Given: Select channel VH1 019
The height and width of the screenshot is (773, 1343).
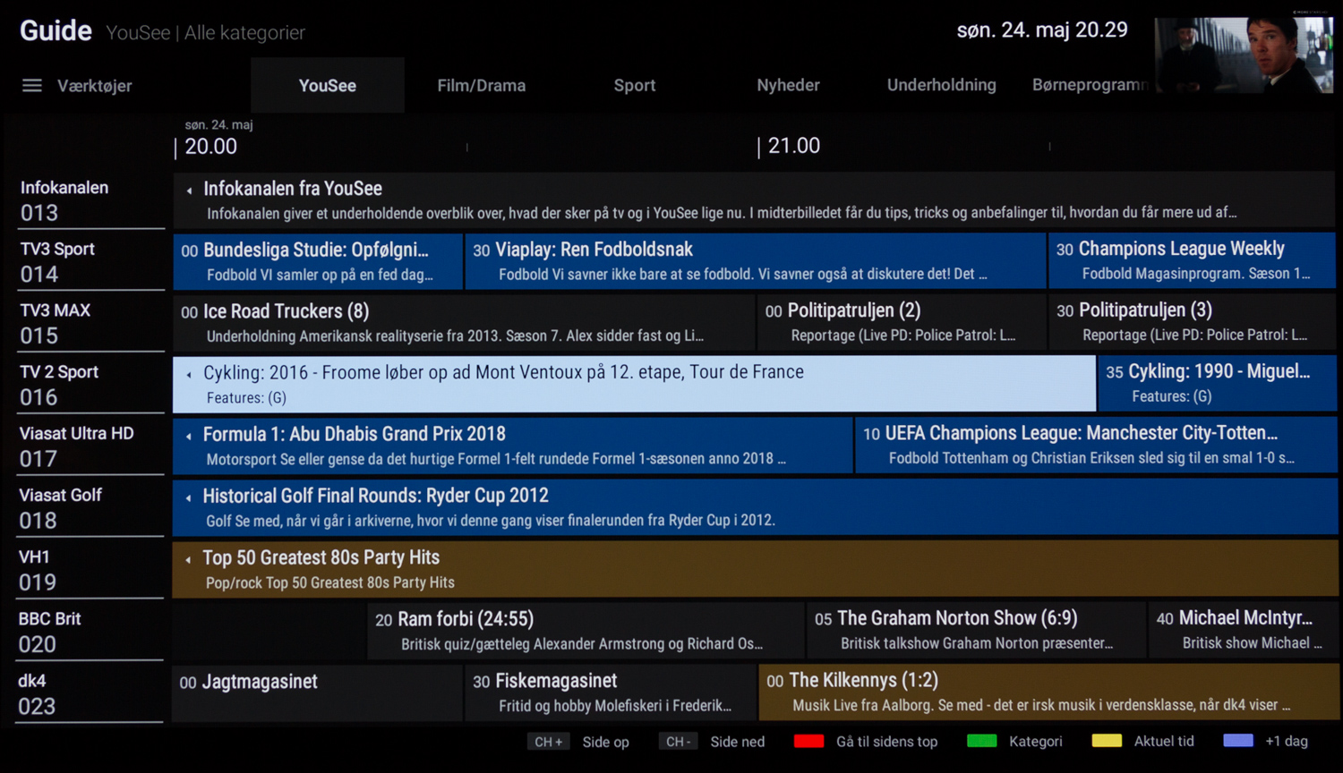Looking at the screenshot, I should coord(90,570).
